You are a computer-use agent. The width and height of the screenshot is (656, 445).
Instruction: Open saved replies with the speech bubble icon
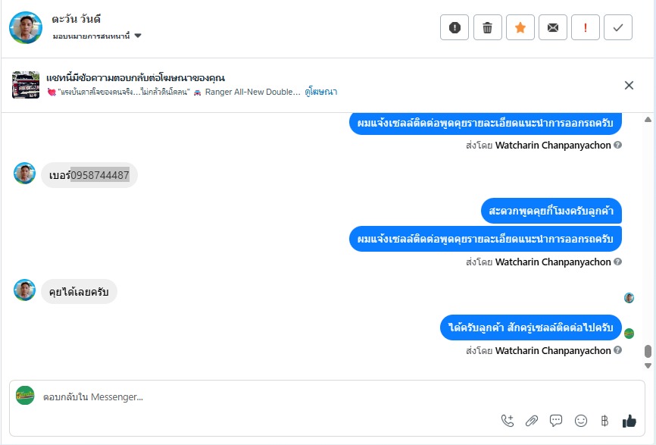(x=556, y=420)
